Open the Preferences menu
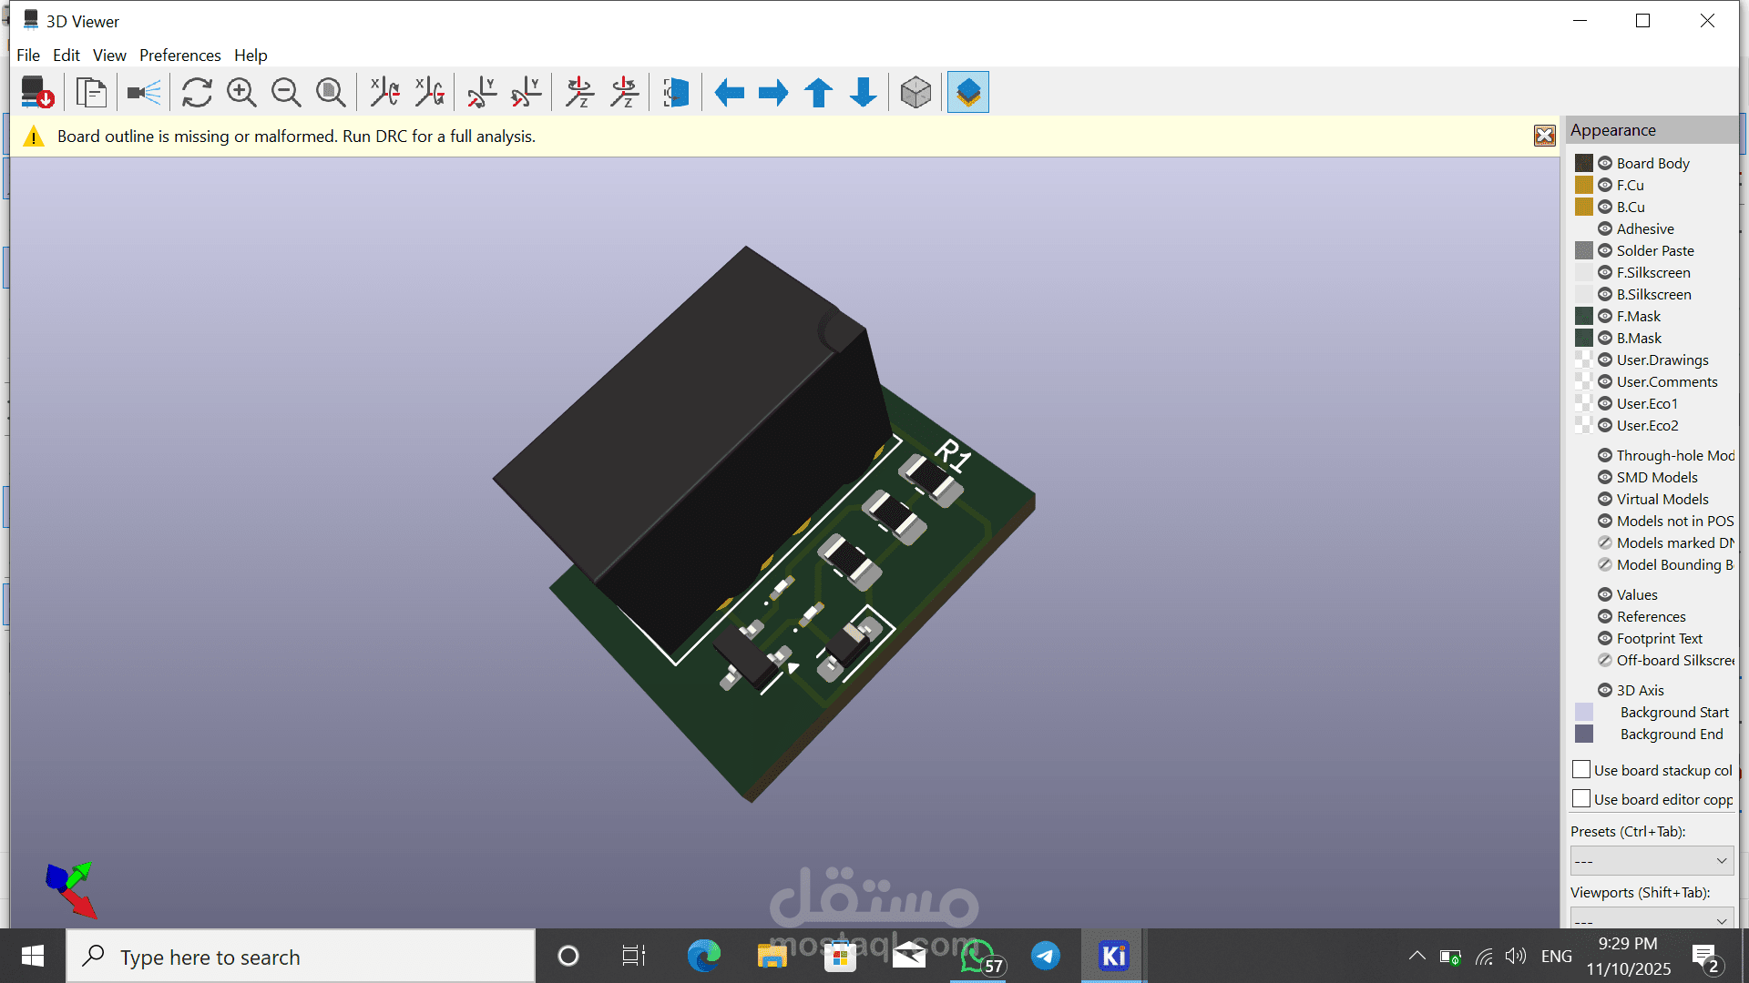Viewport: 1749px width, 983px height. pos(179,56)
